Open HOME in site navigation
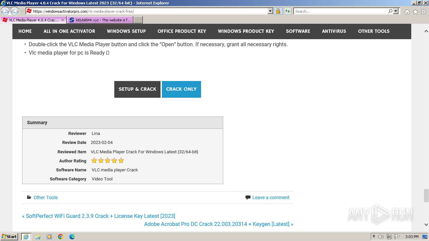The image size is (429, 241). 25,31
